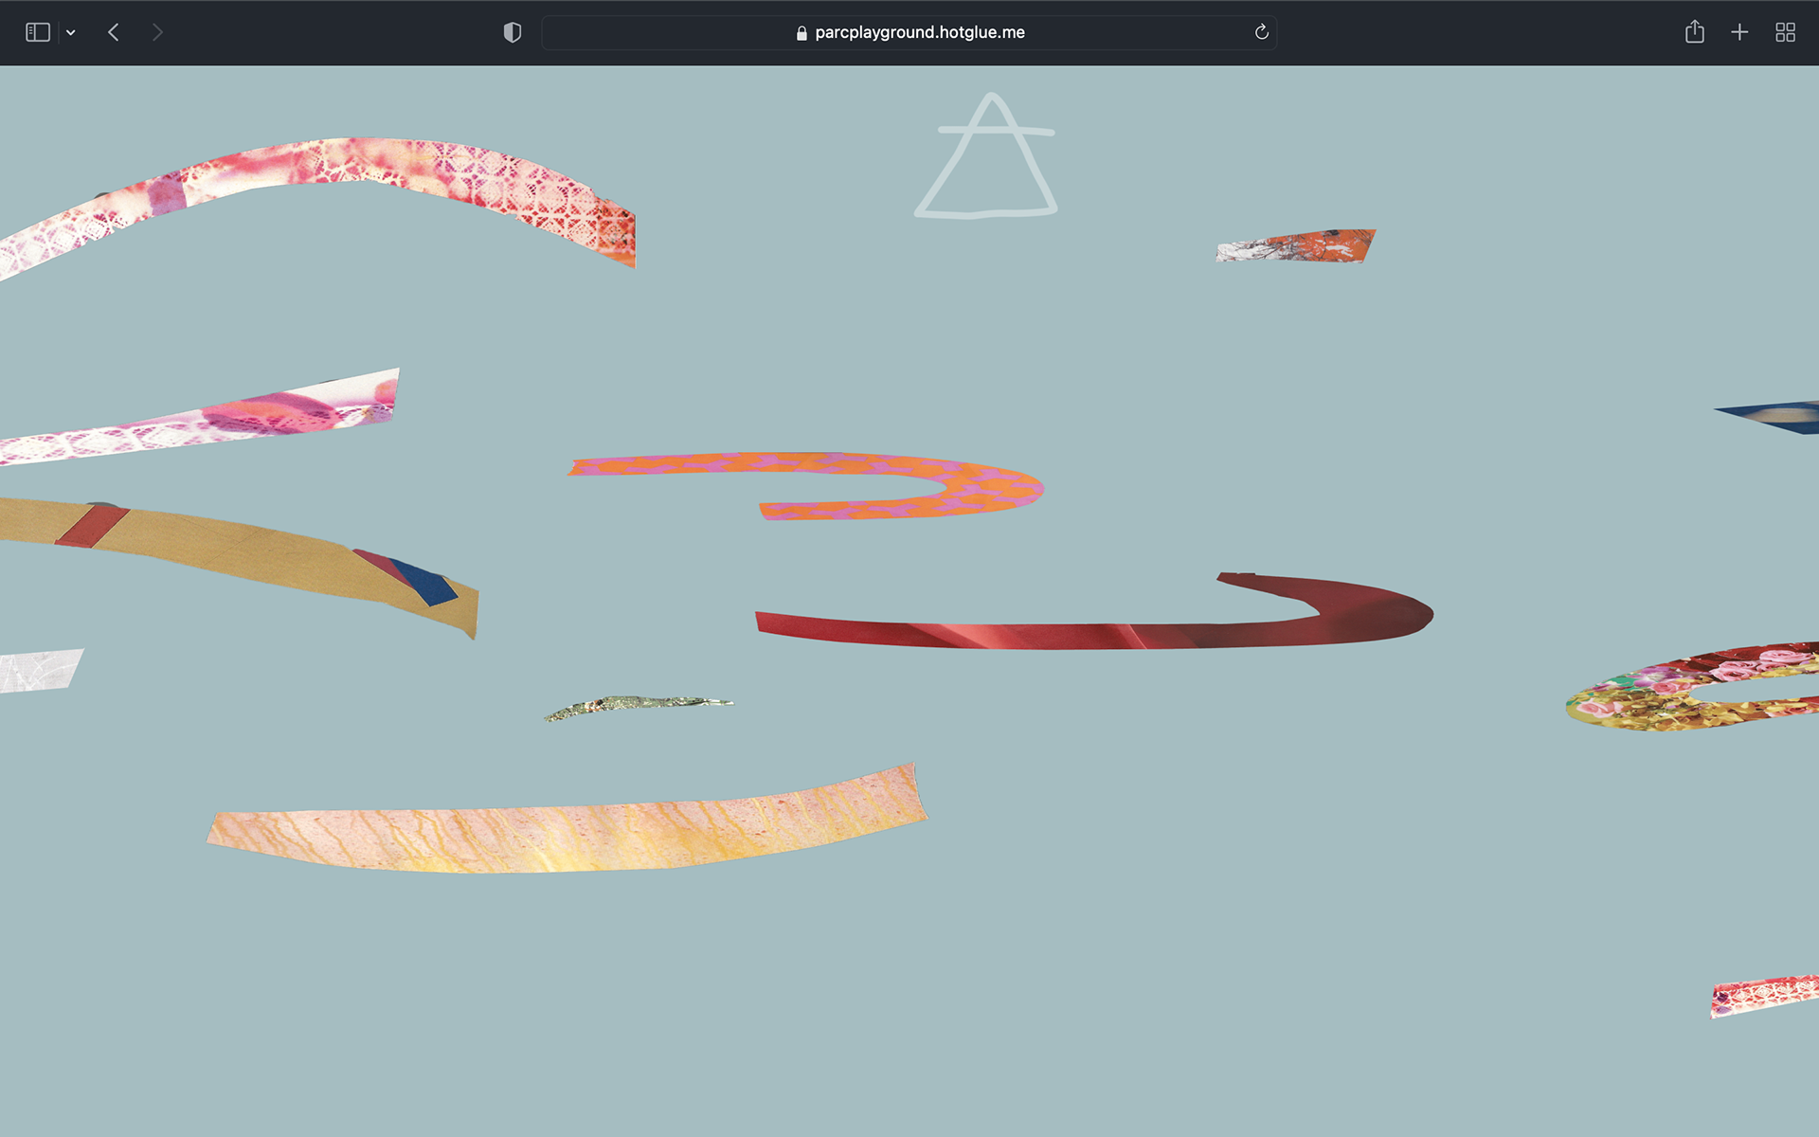Open the Share menu

[x=1694, y=32]
